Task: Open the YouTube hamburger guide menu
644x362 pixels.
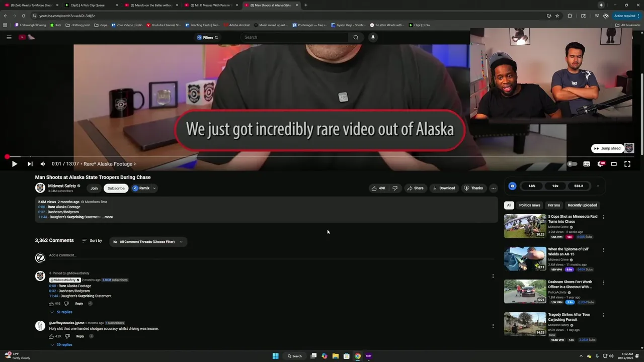Action: (9, 37)
